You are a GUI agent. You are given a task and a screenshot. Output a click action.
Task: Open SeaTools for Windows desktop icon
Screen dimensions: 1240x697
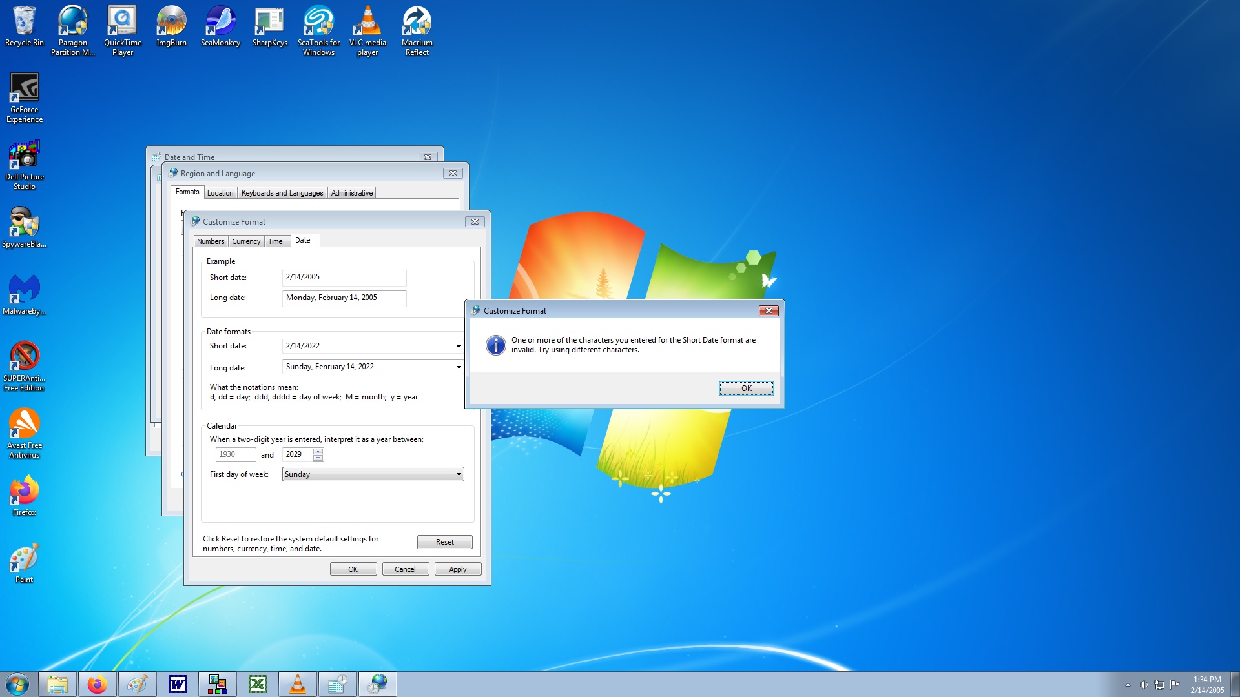coord(318,31)
